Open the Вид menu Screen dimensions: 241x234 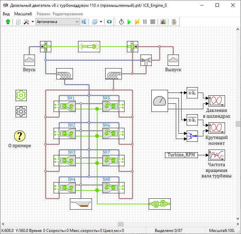6,14
